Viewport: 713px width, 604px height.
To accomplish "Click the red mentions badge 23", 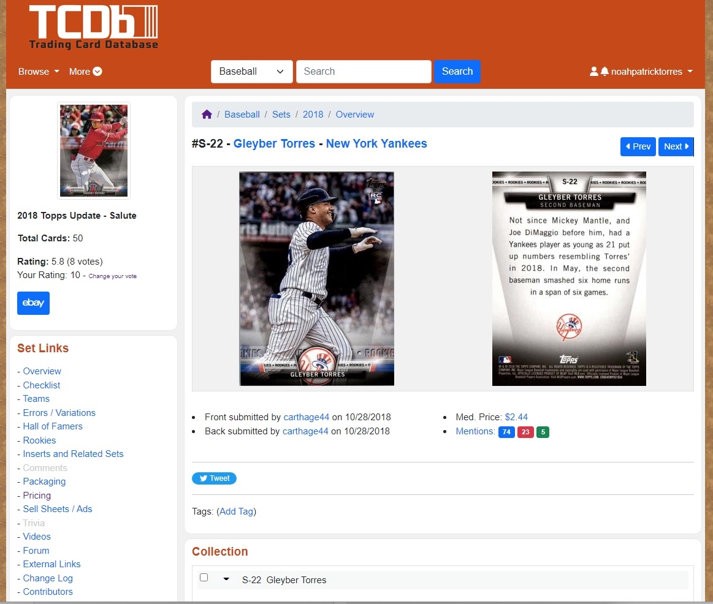I will click(525, 432).
